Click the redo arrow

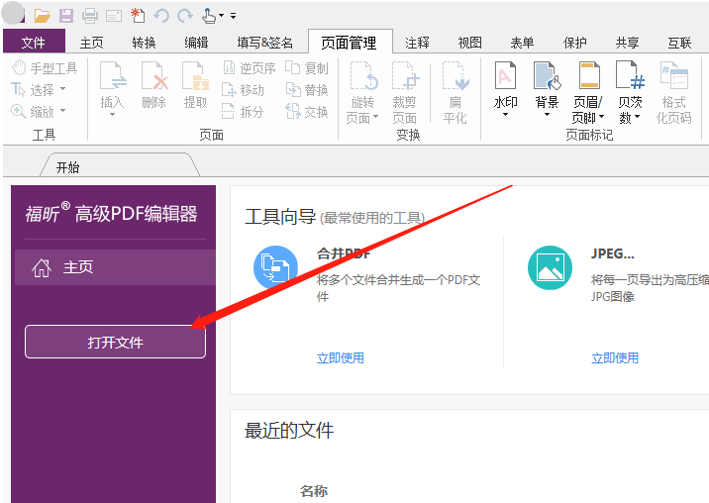coord(184,16)
